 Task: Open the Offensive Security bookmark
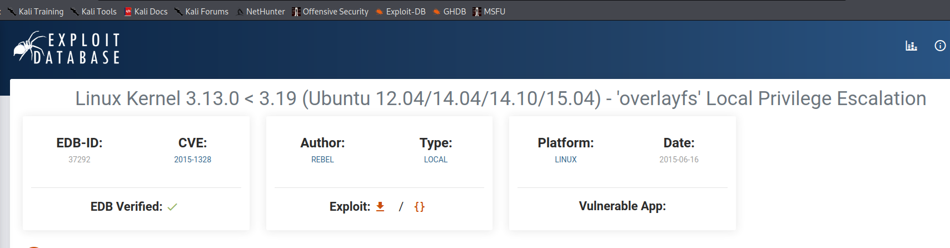330,12
